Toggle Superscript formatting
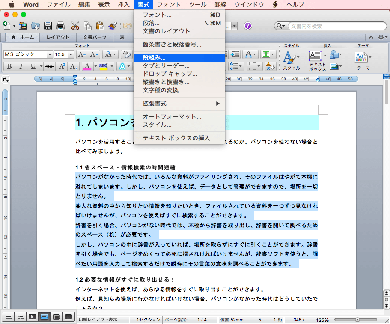The width and height of the screenshot is (390, 324). (62, 66)
